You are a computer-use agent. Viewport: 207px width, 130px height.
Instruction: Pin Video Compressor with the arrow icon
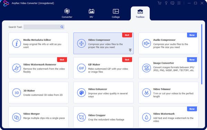pos(130,50)
